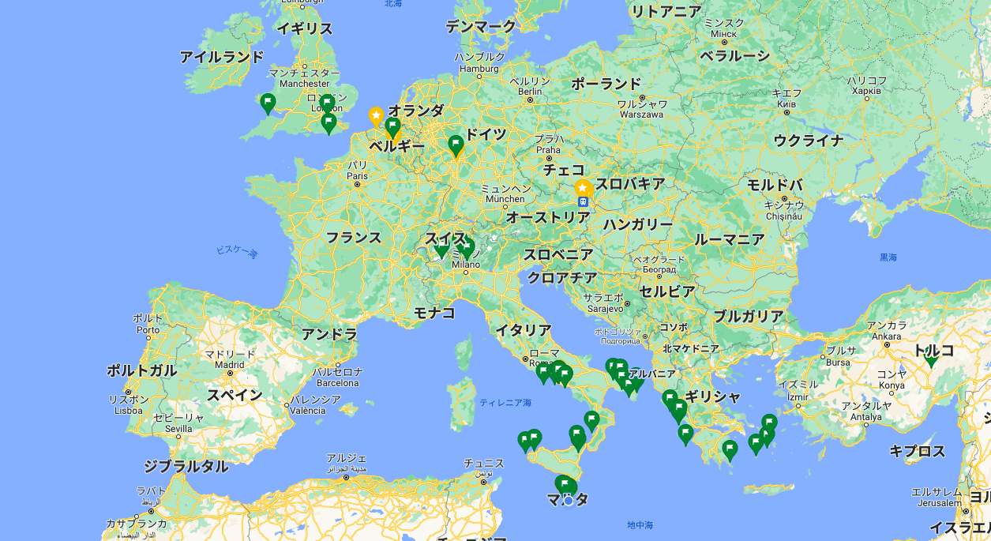Select the ティレニア海 sea label
The width and height of the screenshot is (991, 541).
505,403
